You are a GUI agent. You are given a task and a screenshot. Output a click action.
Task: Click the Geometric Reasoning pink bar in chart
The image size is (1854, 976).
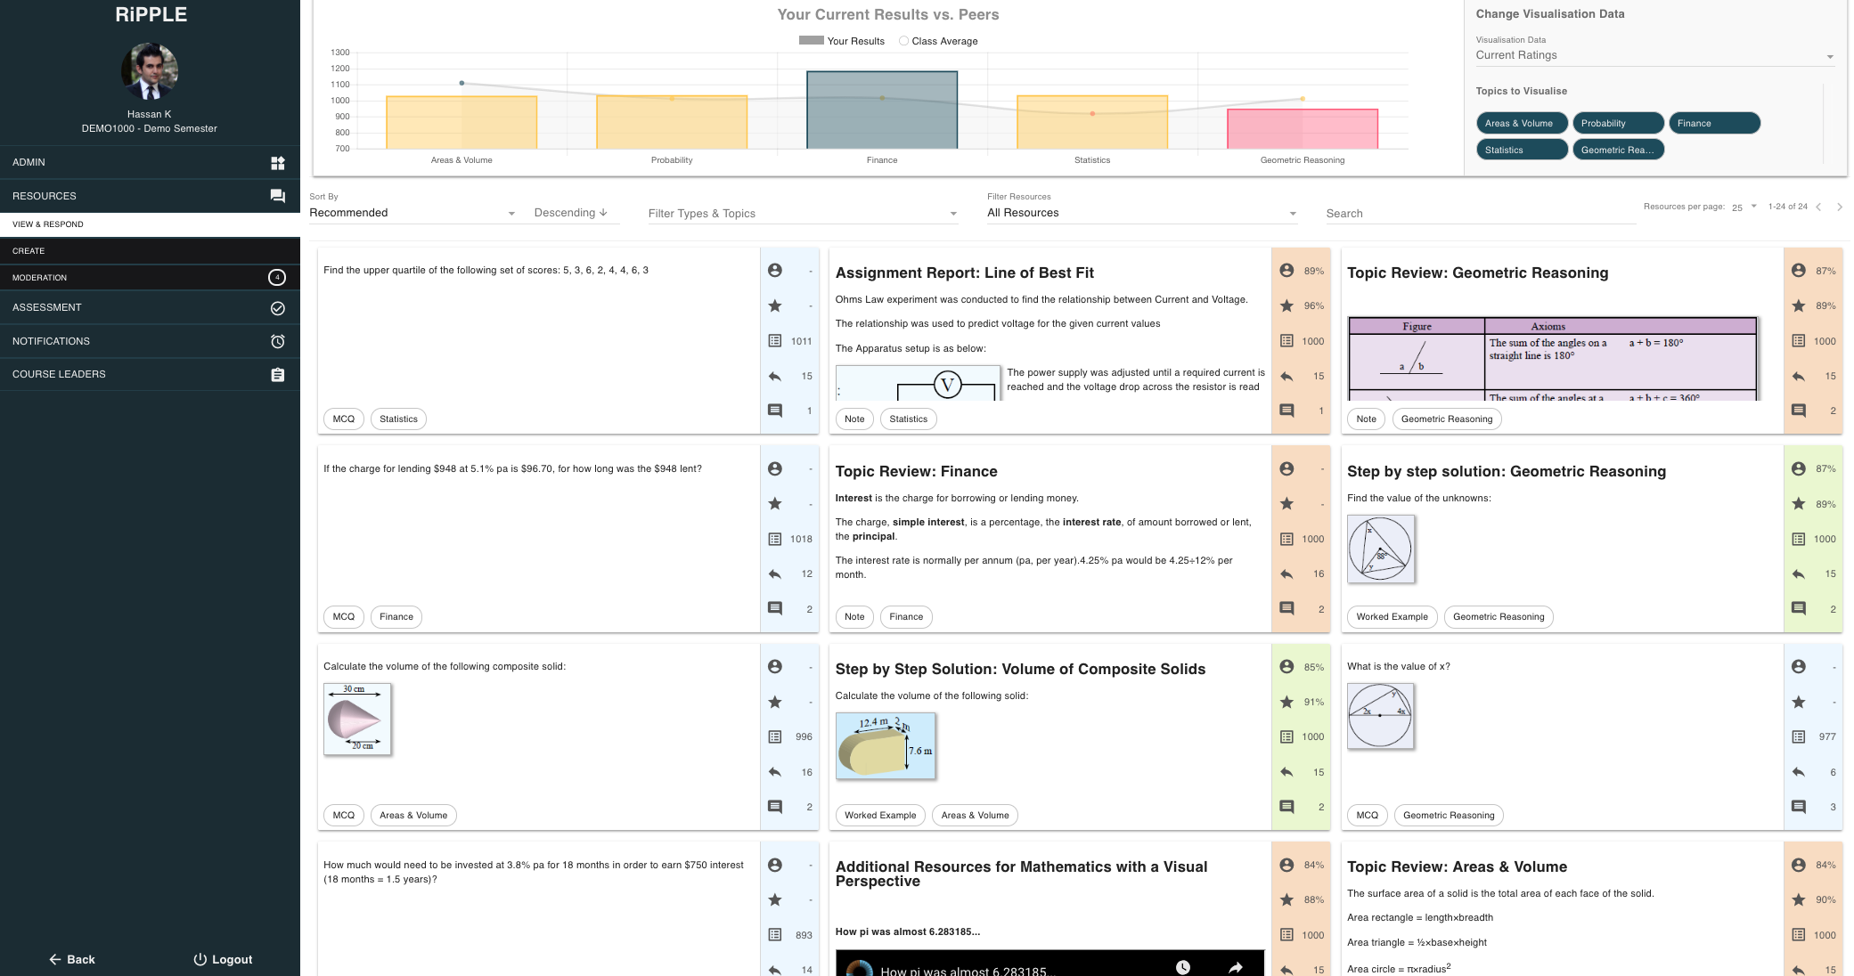[1303, 129]
